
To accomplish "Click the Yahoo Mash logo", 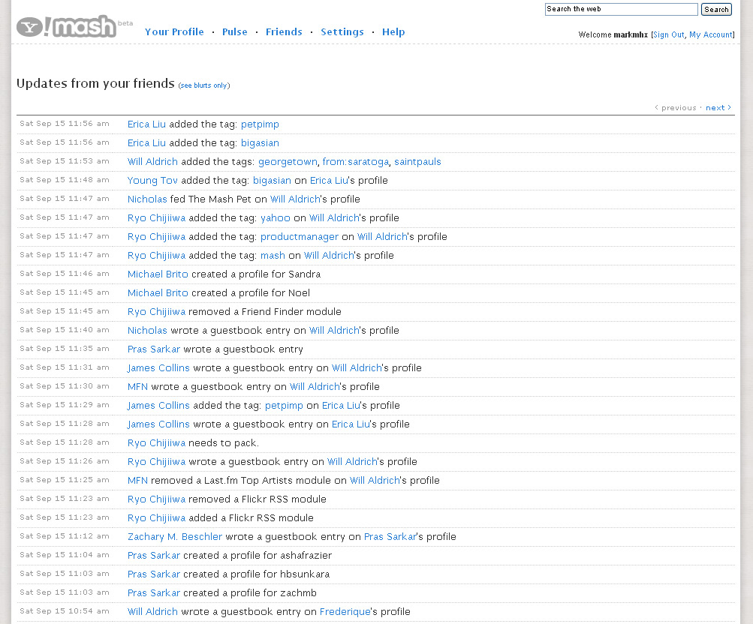I will [x=66, y=27].
